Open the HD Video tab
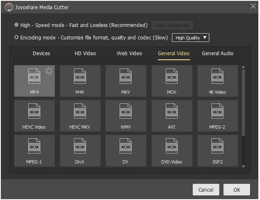The image size is (260, 200). [85, 54]
